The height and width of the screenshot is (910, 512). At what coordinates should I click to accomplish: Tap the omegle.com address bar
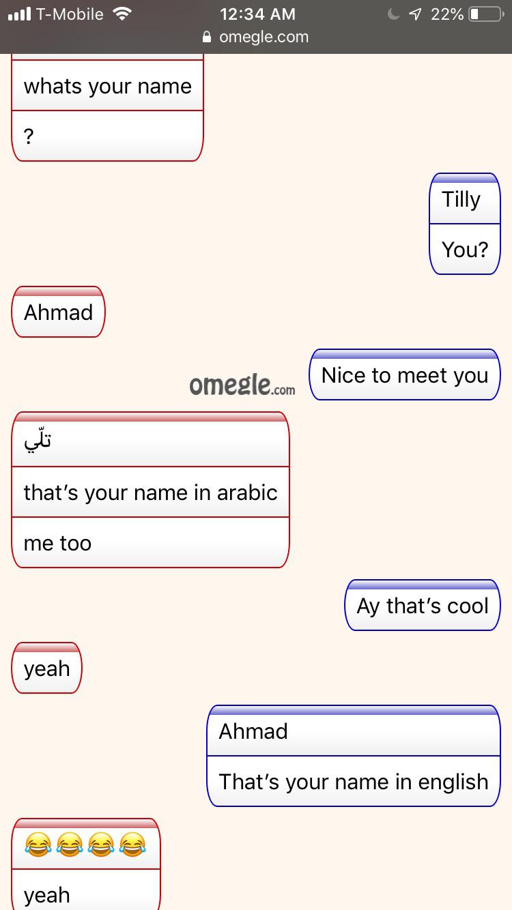click(x=263, y=37)
